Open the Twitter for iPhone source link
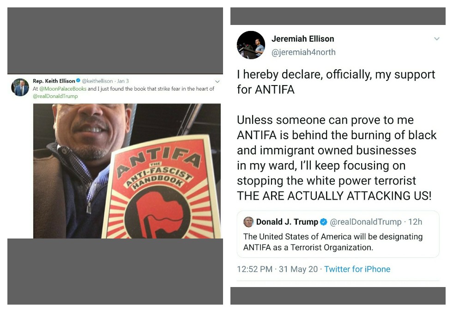 (357, 269)
